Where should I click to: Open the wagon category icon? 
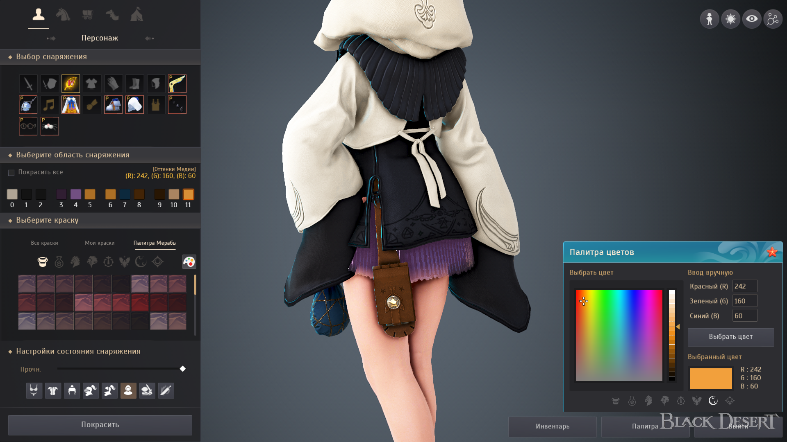point(87,15)
